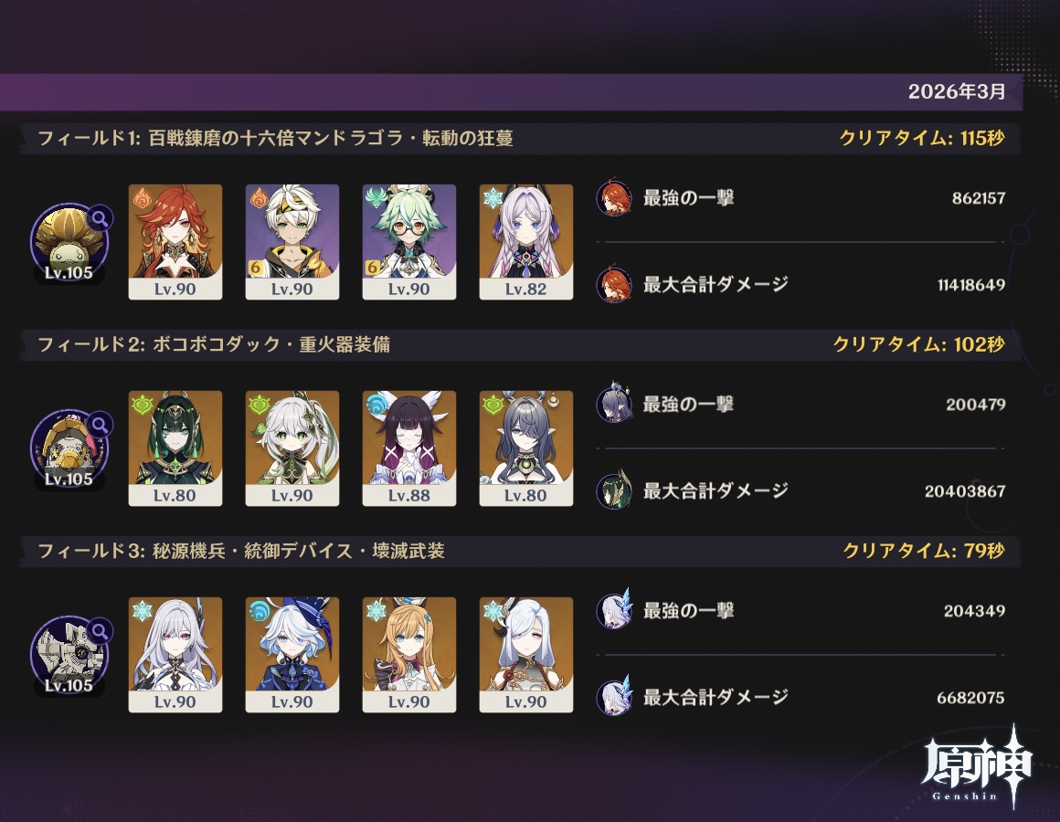The width and height of the screenshot is (1060, 822).
Task: Select the white-haired Pyro character with constellation 6
Action: click(x=292, y=242)
